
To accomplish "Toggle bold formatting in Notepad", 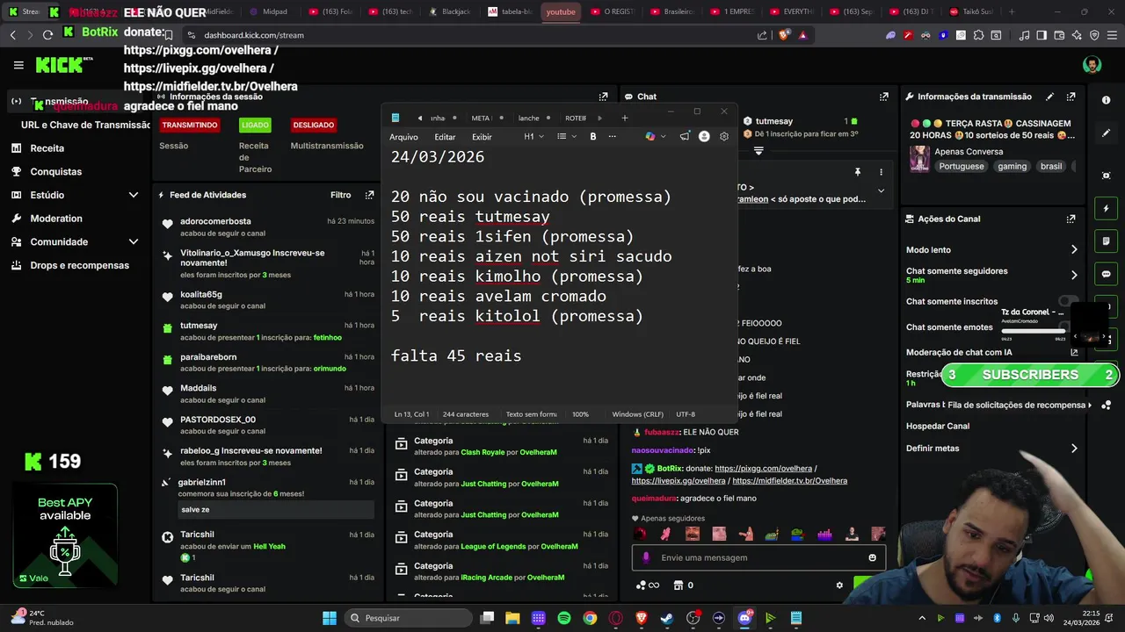I will click(593, 137).
